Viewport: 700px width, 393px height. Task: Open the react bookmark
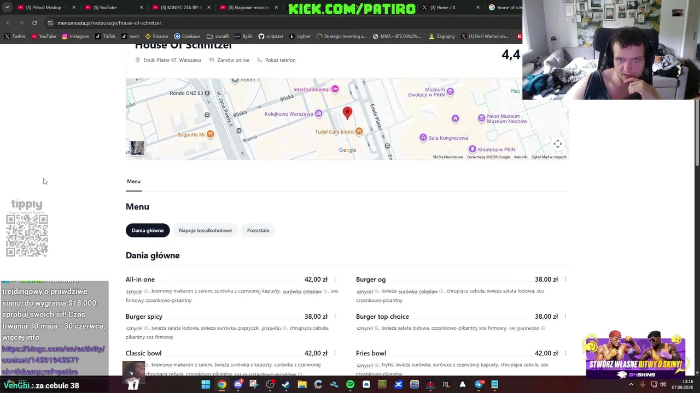tap(130, 37)
